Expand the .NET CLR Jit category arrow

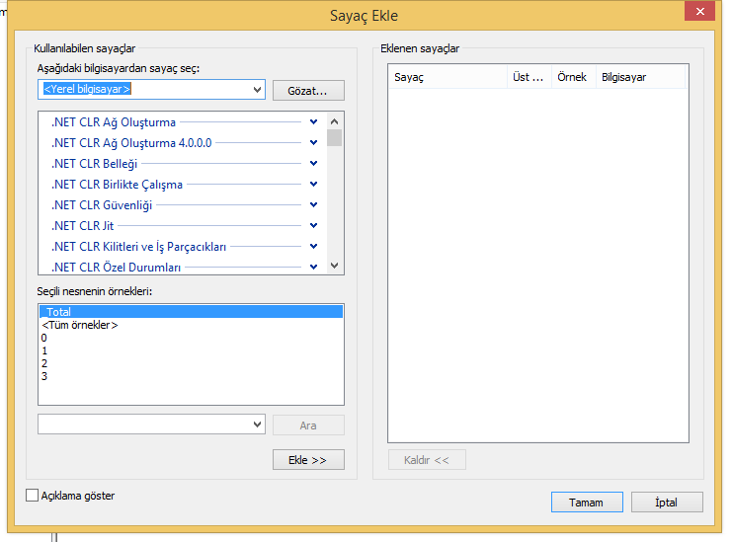[313, 226]
